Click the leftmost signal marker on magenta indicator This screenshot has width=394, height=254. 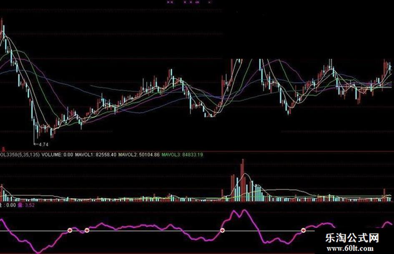coord(70,230)
